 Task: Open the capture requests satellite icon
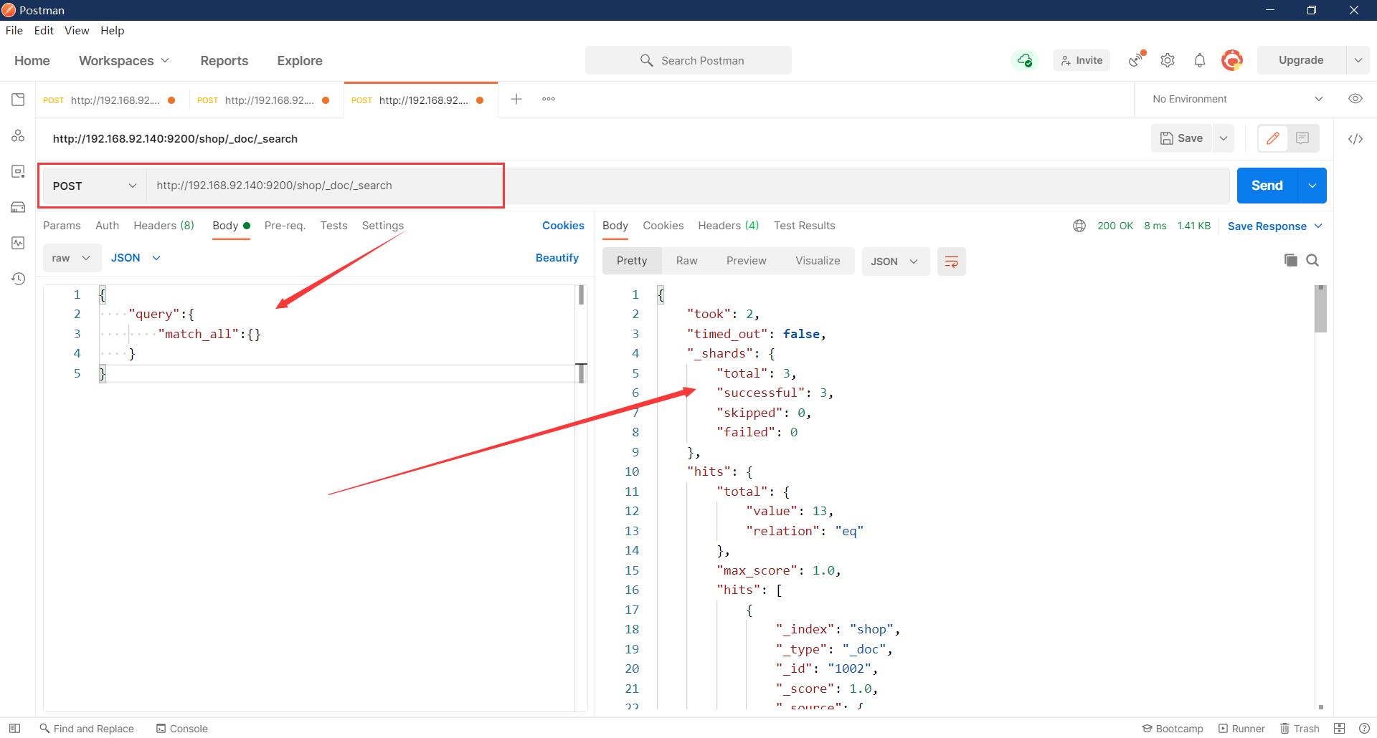[x=1137, y=59]
